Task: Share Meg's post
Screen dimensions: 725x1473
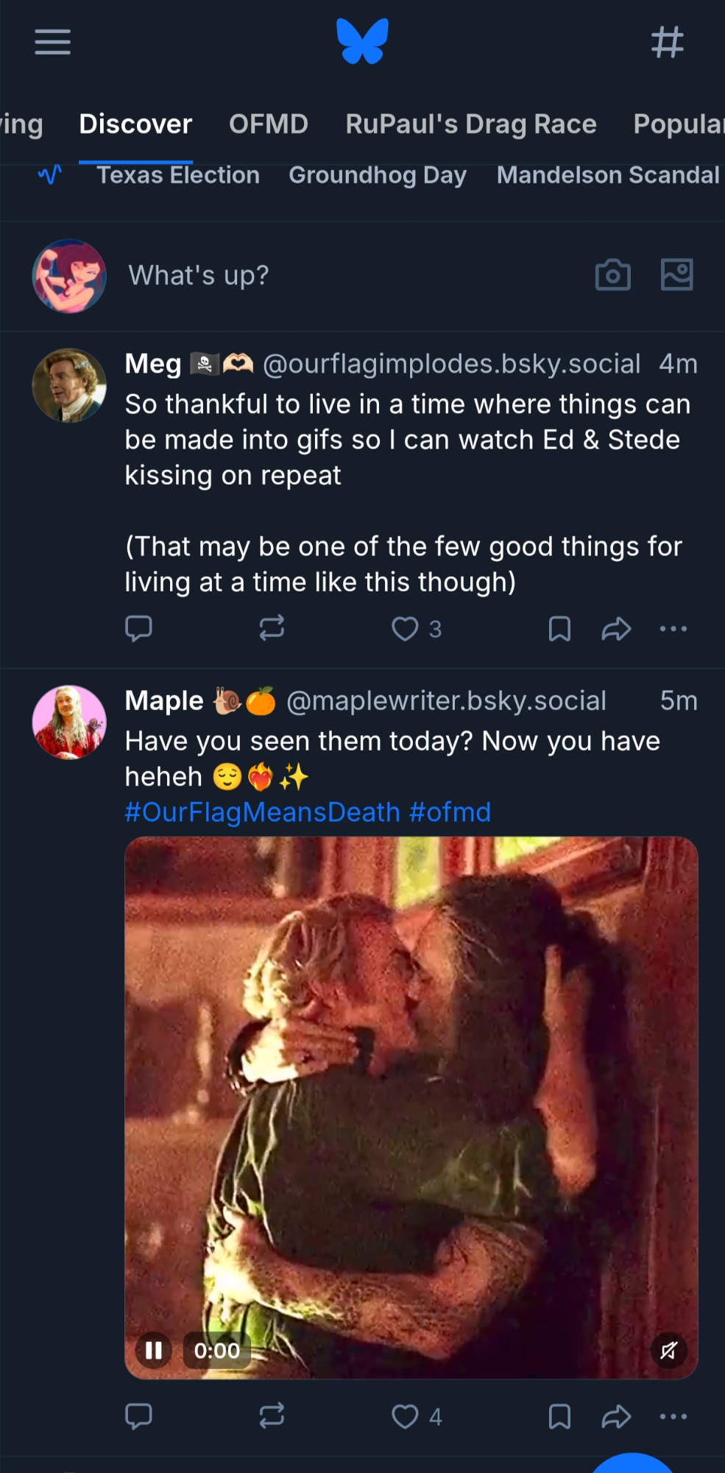Action: coord(616,628)
